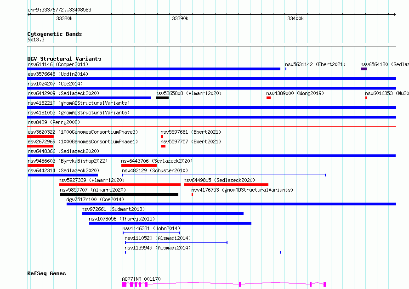Select the red nsv6443706 (Sedlazeck2020) bar
This screenshot has height=289, width=409.
pos(139,165)
